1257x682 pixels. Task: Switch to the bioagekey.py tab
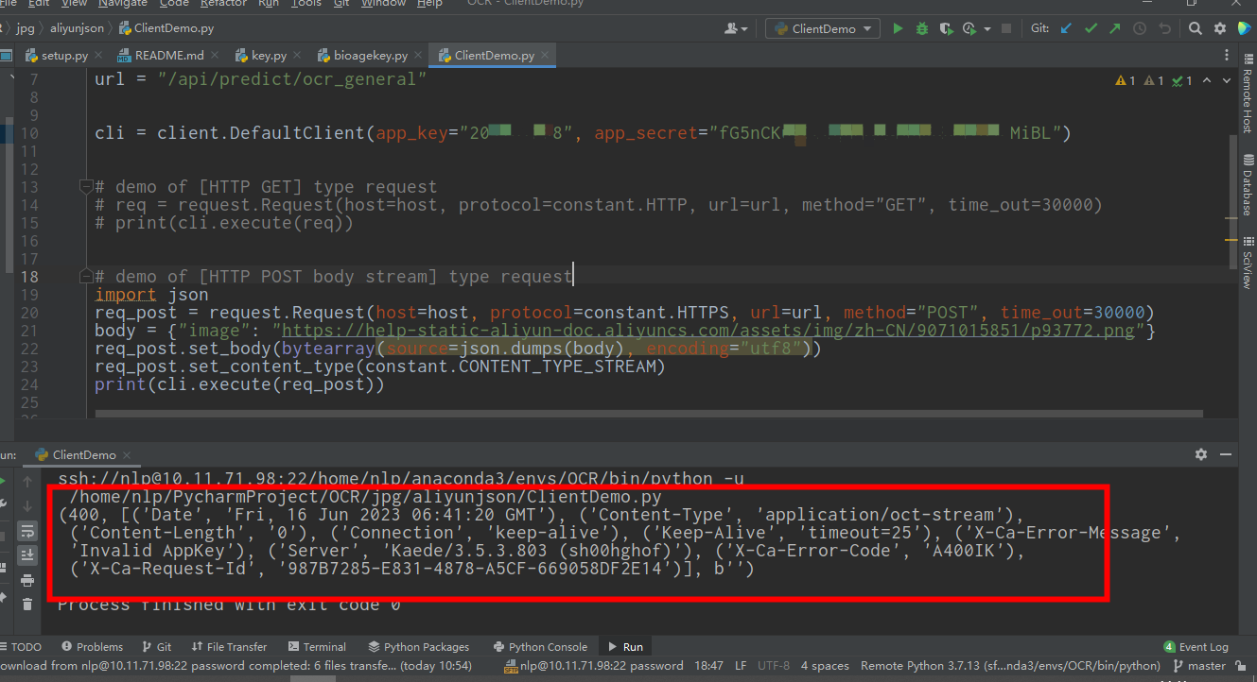[x=363, y=56]
